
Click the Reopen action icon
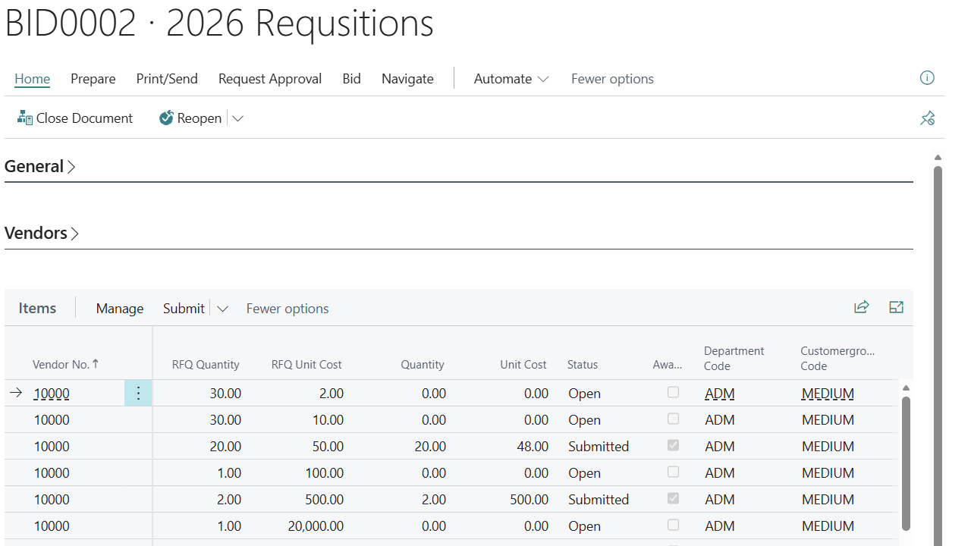tap(166, 118)
